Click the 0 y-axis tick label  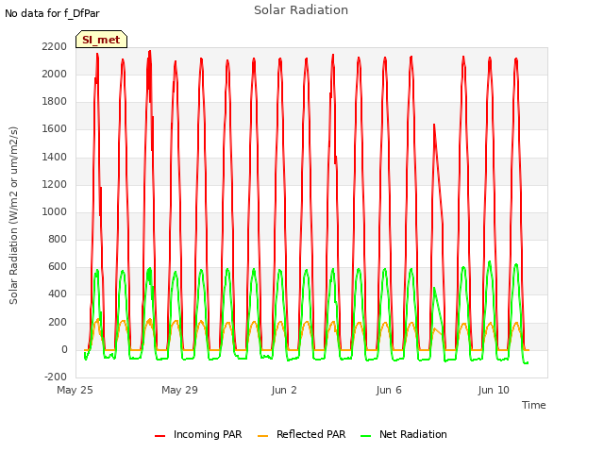[64, 350]
